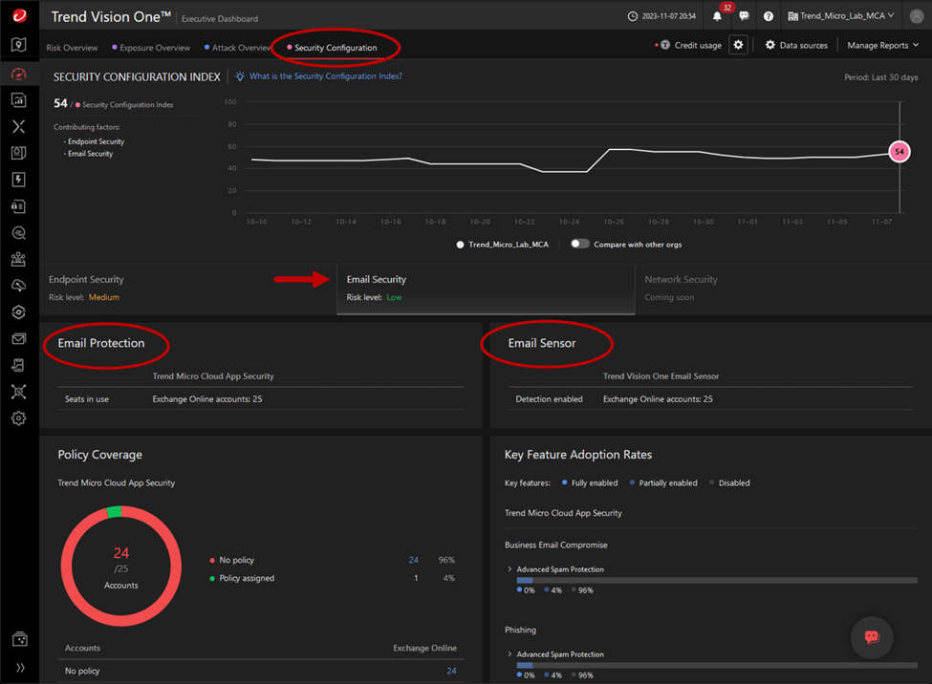Switch to Risk Overview tab
This screenshot has height=684, width=932.
coord(72,48)
